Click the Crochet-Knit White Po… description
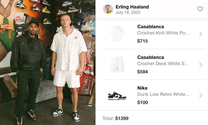The image size is (208, 125). 164,33
